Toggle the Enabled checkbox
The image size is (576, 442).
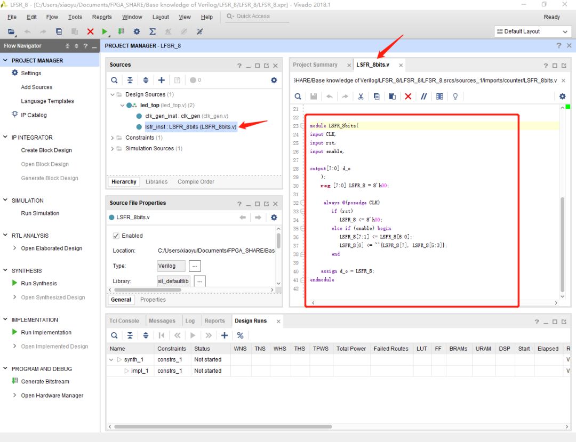[x=116, y=236]
